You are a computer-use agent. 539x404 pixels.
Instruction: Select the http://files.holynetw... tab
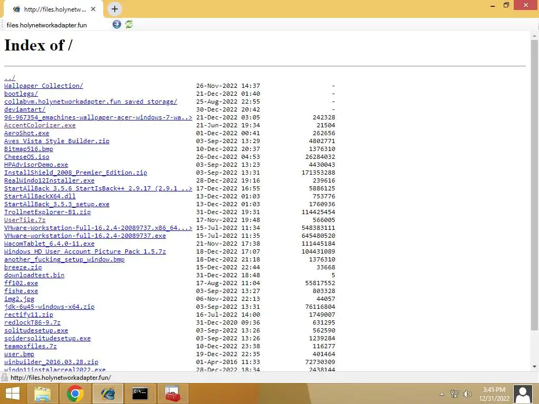click(x=53, y=9)
